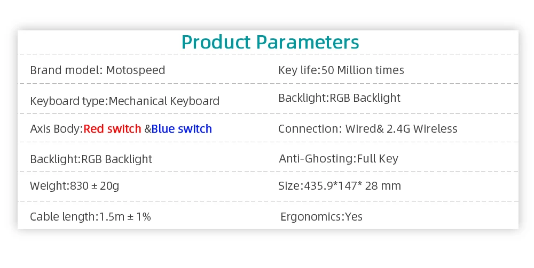
Task: Click Backlight RGB Backlight in right column
Action: (x=339, y=98)
